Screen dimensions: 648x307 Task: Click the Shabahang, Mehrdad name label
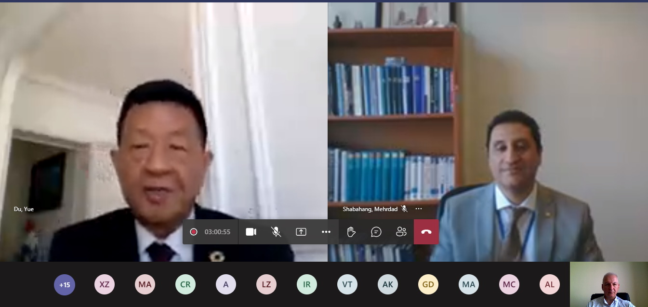(370, 209)
